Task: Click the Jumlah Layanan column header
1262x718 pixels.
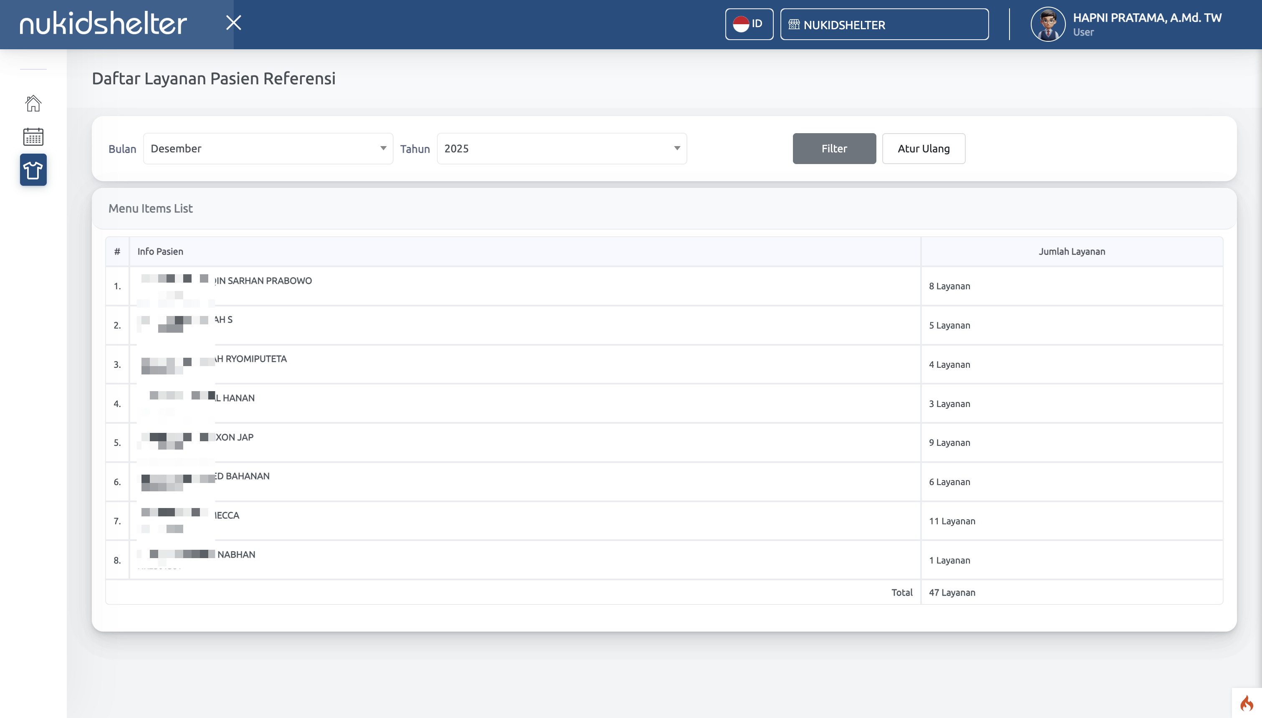Action: 1072,251
